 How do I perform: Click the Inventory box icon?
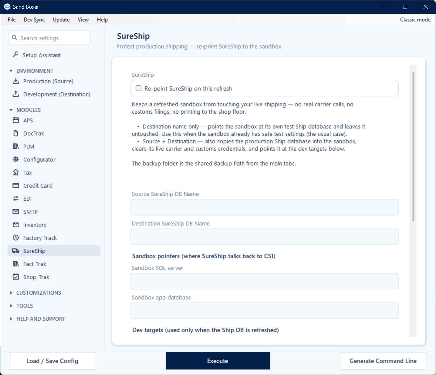click(16, 224)
